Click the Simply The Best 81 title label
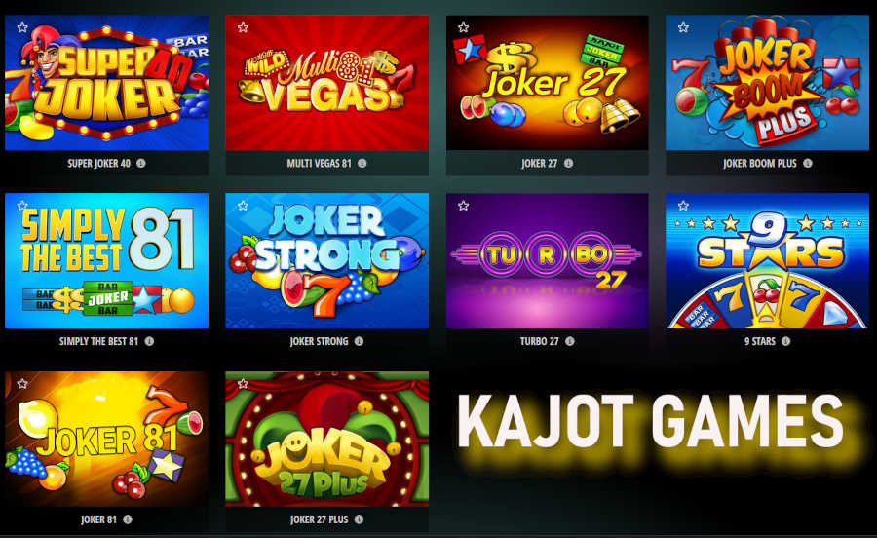877x538 pixels. coord(98,341)
